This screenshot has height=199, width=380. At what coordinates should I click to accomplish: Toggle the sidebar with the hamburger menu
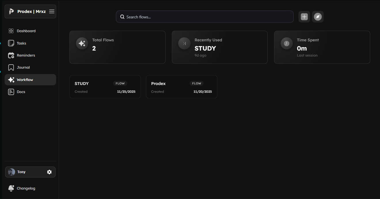(x=52, y=11)
